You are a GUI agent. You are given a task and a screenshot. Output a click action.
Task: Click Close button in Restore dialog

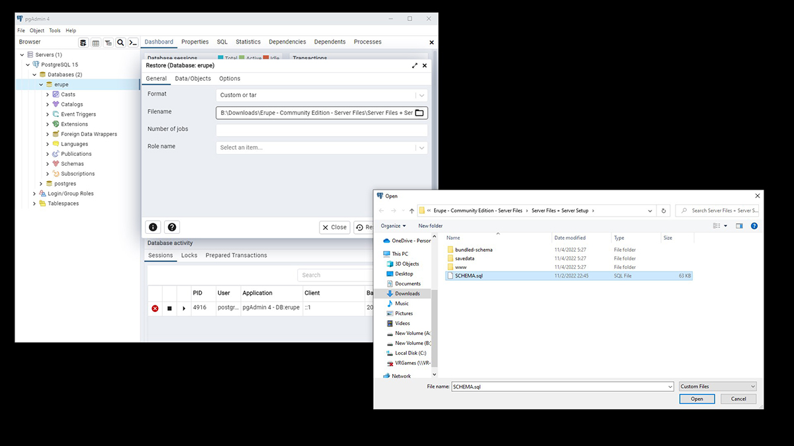point(335,227)
